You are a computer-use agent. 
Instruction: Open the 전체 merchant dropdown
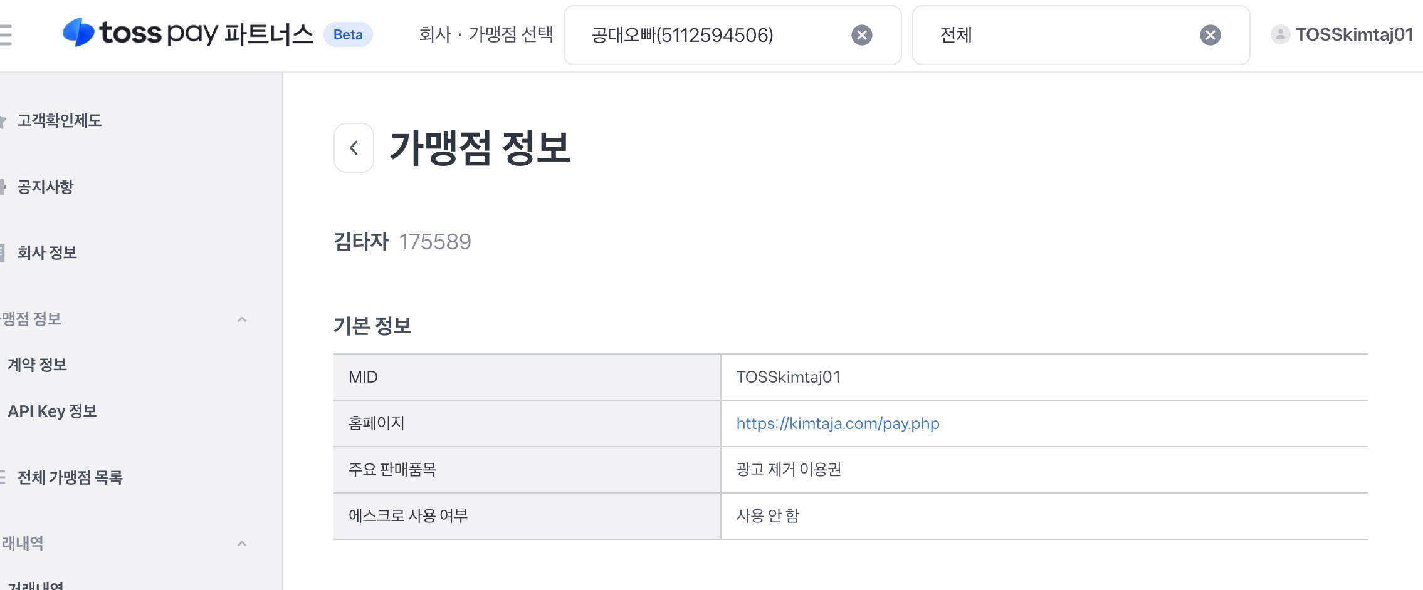click(x=1066, y=35)
